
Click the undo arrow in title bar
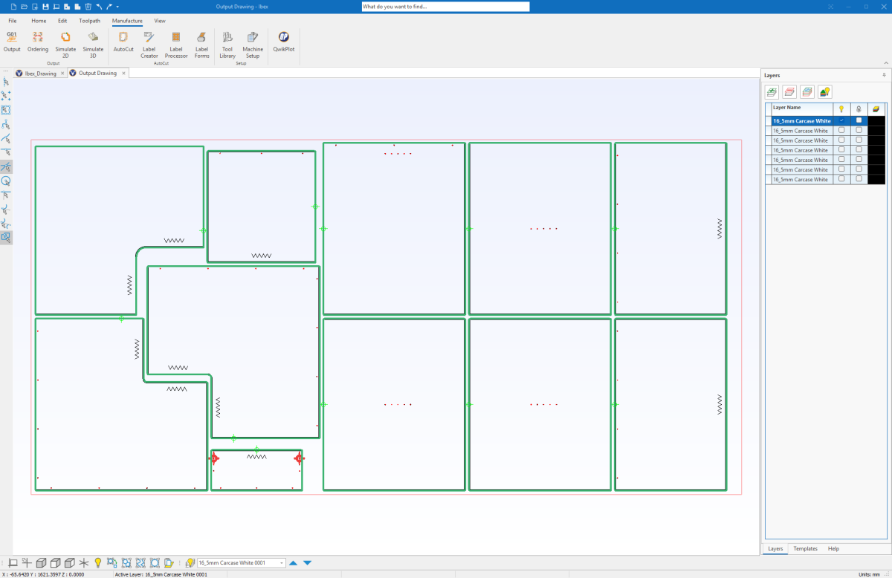click(98, 6)
